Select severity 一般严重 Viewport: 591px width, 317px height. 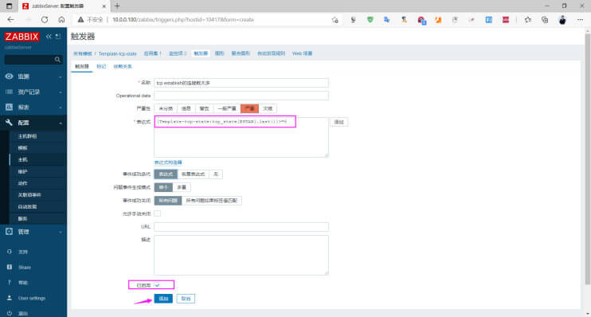tap(226, 108)
